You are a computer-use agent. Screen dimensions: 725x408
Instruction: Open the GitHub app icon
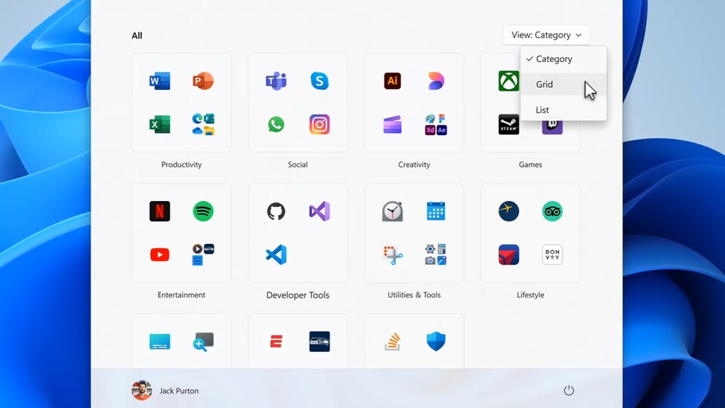(x=276, y=212)
